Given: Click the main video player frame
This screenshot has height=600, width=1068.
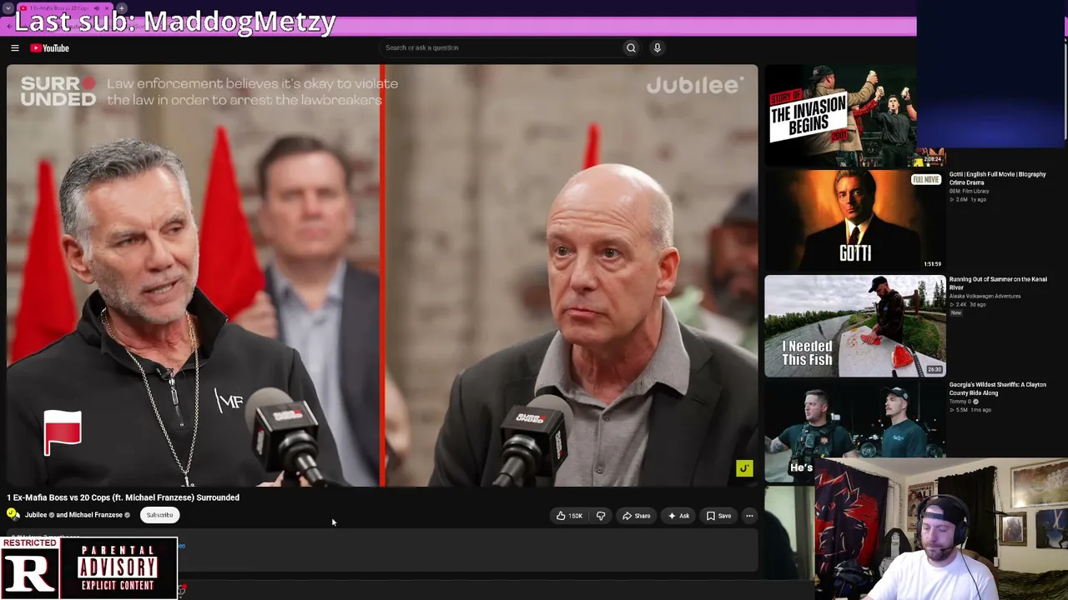Looking at the screenshot, I should tap(382, 276).
